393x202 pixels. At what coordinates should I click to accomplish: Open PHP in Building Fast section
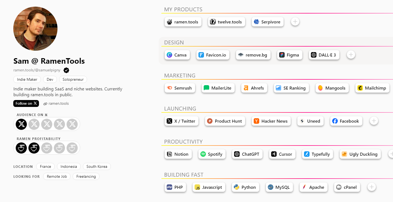coord(175,187)
